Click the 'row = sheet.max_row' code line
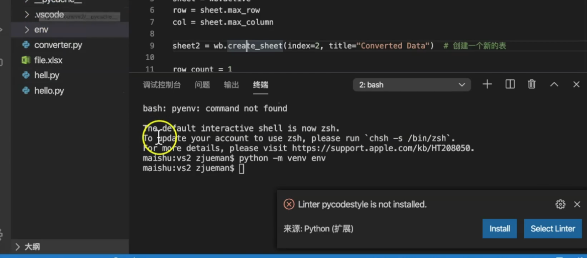This screenshot has height=258, width=587. click(216, 10)
